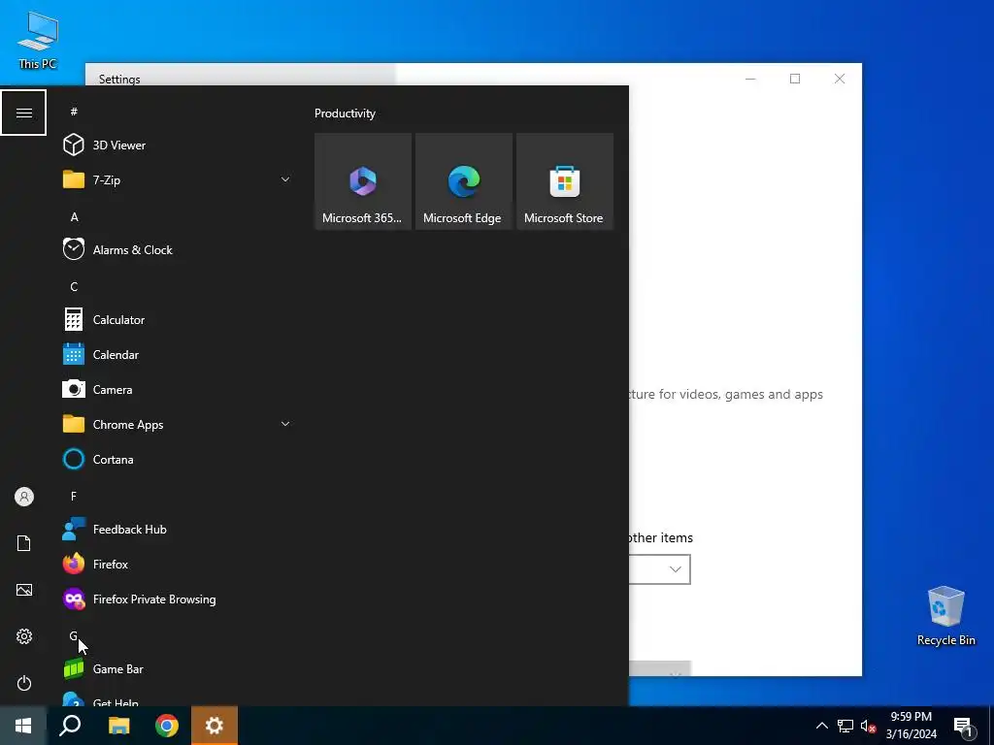The image size is (994, 745).
Task: Click the G section letter header
Action: click(x=74, y=635)
